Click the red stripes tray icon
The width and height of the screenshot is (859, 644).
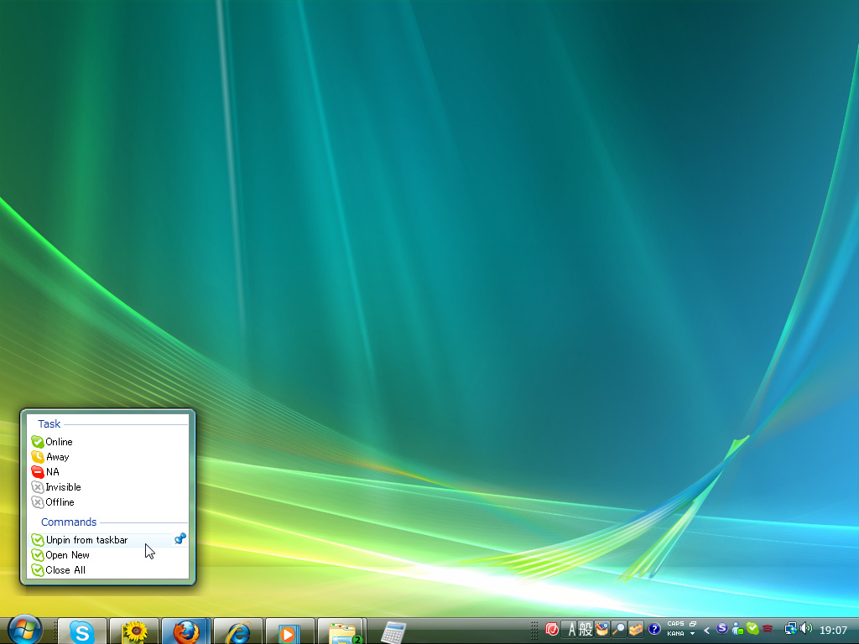pos(768,629)
